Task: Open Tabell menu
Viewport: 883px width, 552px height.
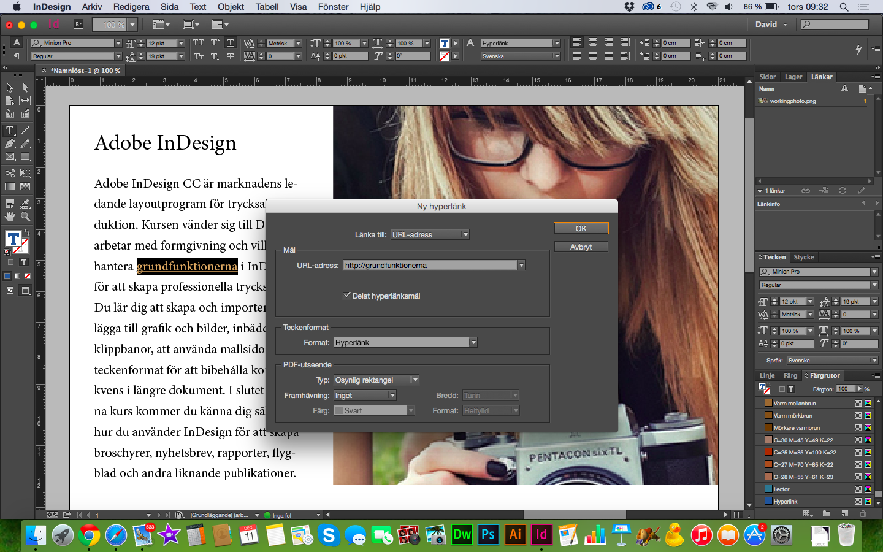Action: pos(267,7)
